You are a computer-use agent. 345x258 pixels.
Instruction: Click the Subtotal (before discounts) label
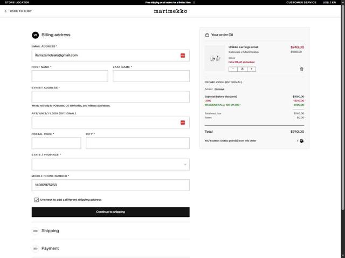point(221,97)
